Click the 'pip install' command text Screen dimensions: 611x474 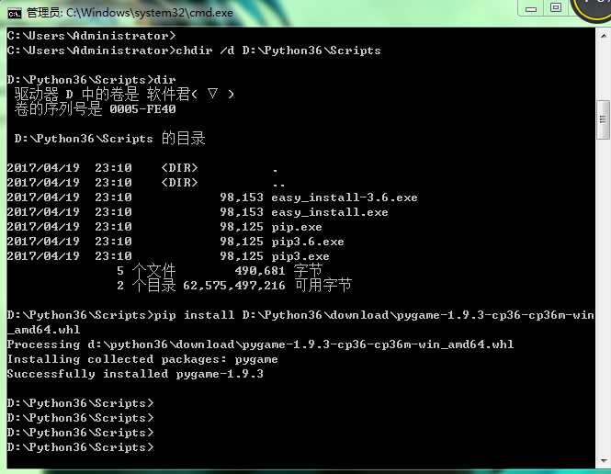[195, 315]
